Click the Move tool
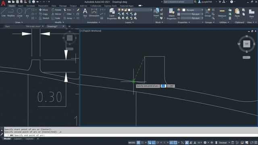Viewport: 258px width, 145px height. tap(44, 10)
